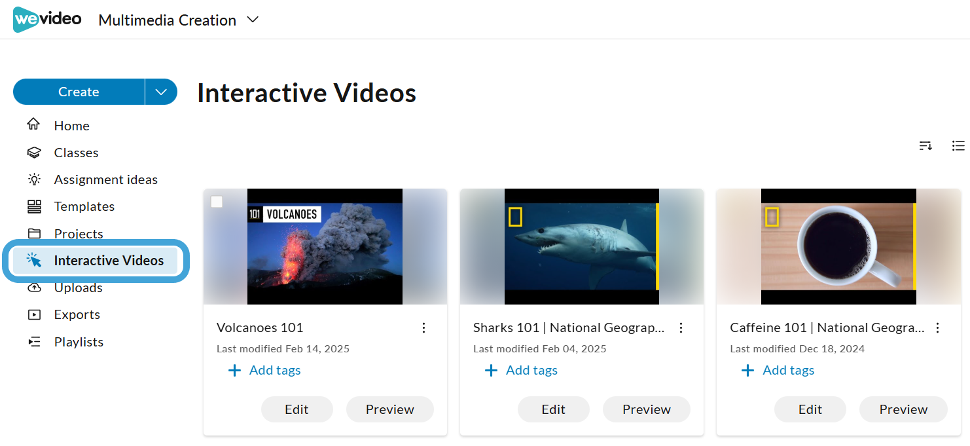The height and width of the screenshot is (446, 970).
Task: Click 'Last modified Feb 04, 2025' text
Action: (x=540, y=348)
